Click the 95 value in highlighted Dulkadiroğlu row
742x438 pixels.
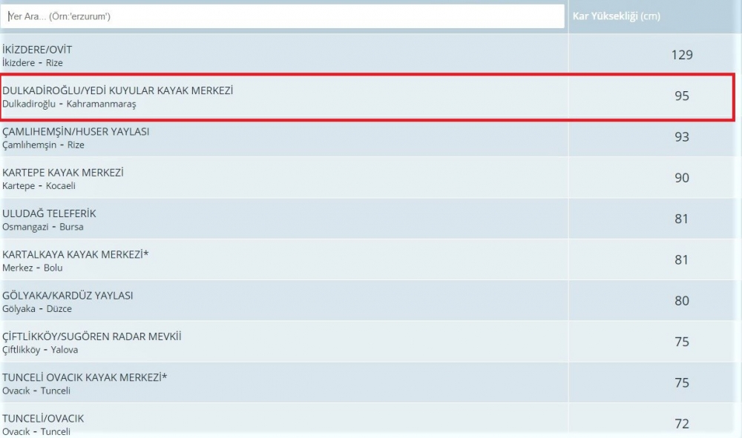[681, 96]
